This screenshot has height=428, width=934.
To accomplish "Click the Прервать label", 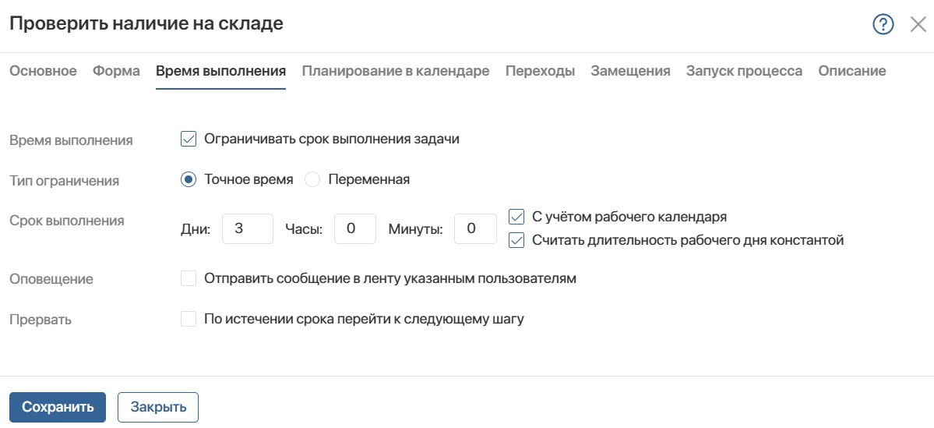I will click(x=41, y=320).
